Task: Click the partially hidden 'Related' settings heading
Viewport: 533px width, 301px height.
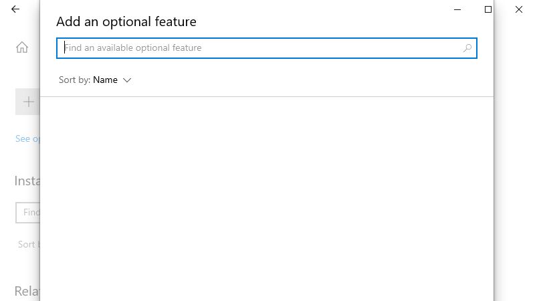Action: [27, 291]
